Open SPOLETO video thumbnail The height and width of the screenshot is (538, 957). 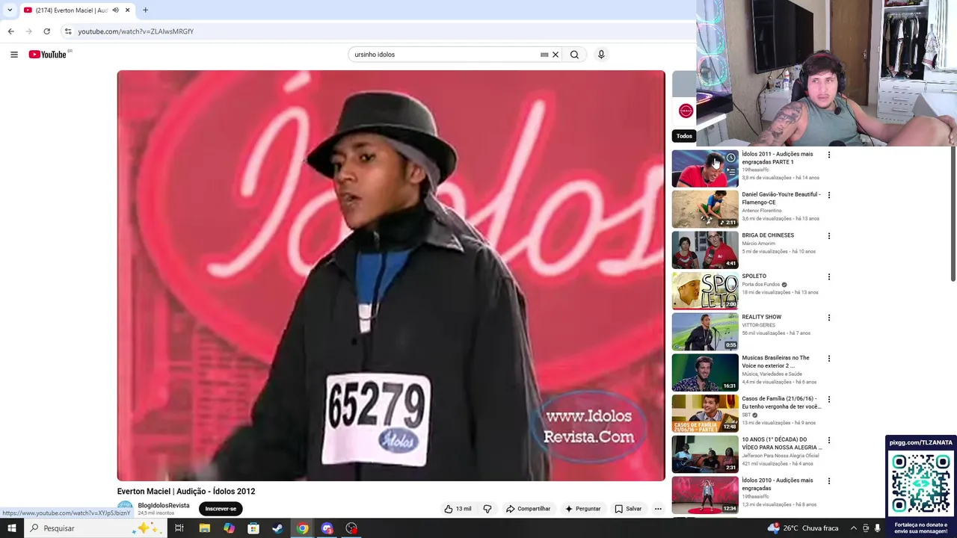[705, 291]
